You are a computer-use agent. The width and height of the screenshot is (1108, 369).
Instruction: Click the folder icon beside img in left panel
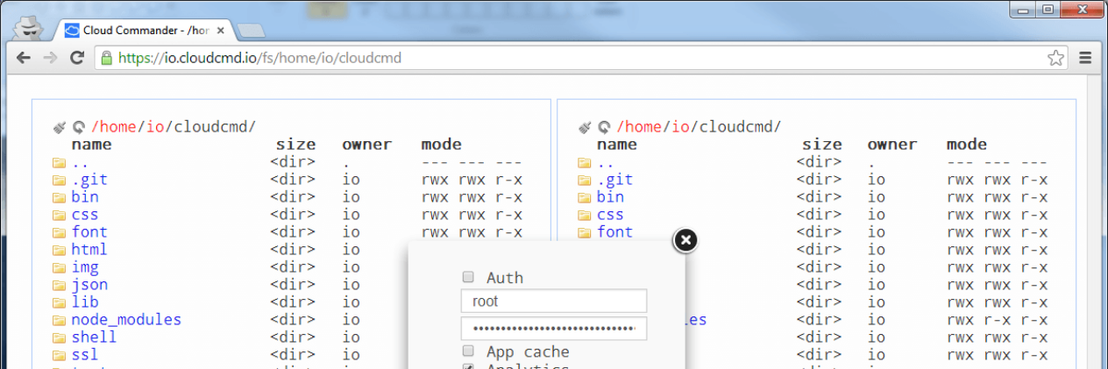pyautogui.click(x=59, y=267)
